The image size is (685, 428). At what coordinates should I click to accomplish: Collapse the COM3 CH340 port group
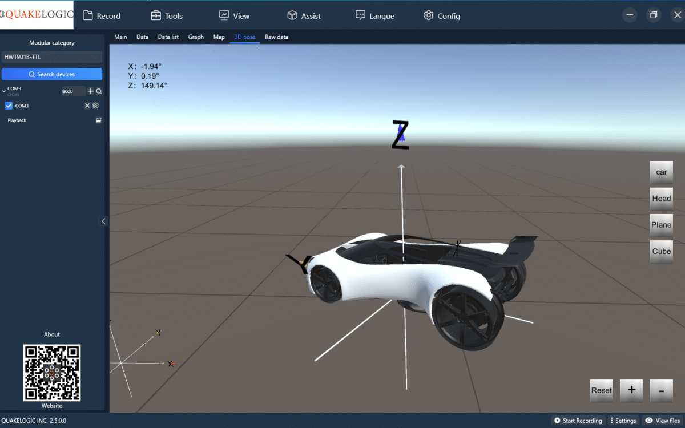[x=4, y=90]
